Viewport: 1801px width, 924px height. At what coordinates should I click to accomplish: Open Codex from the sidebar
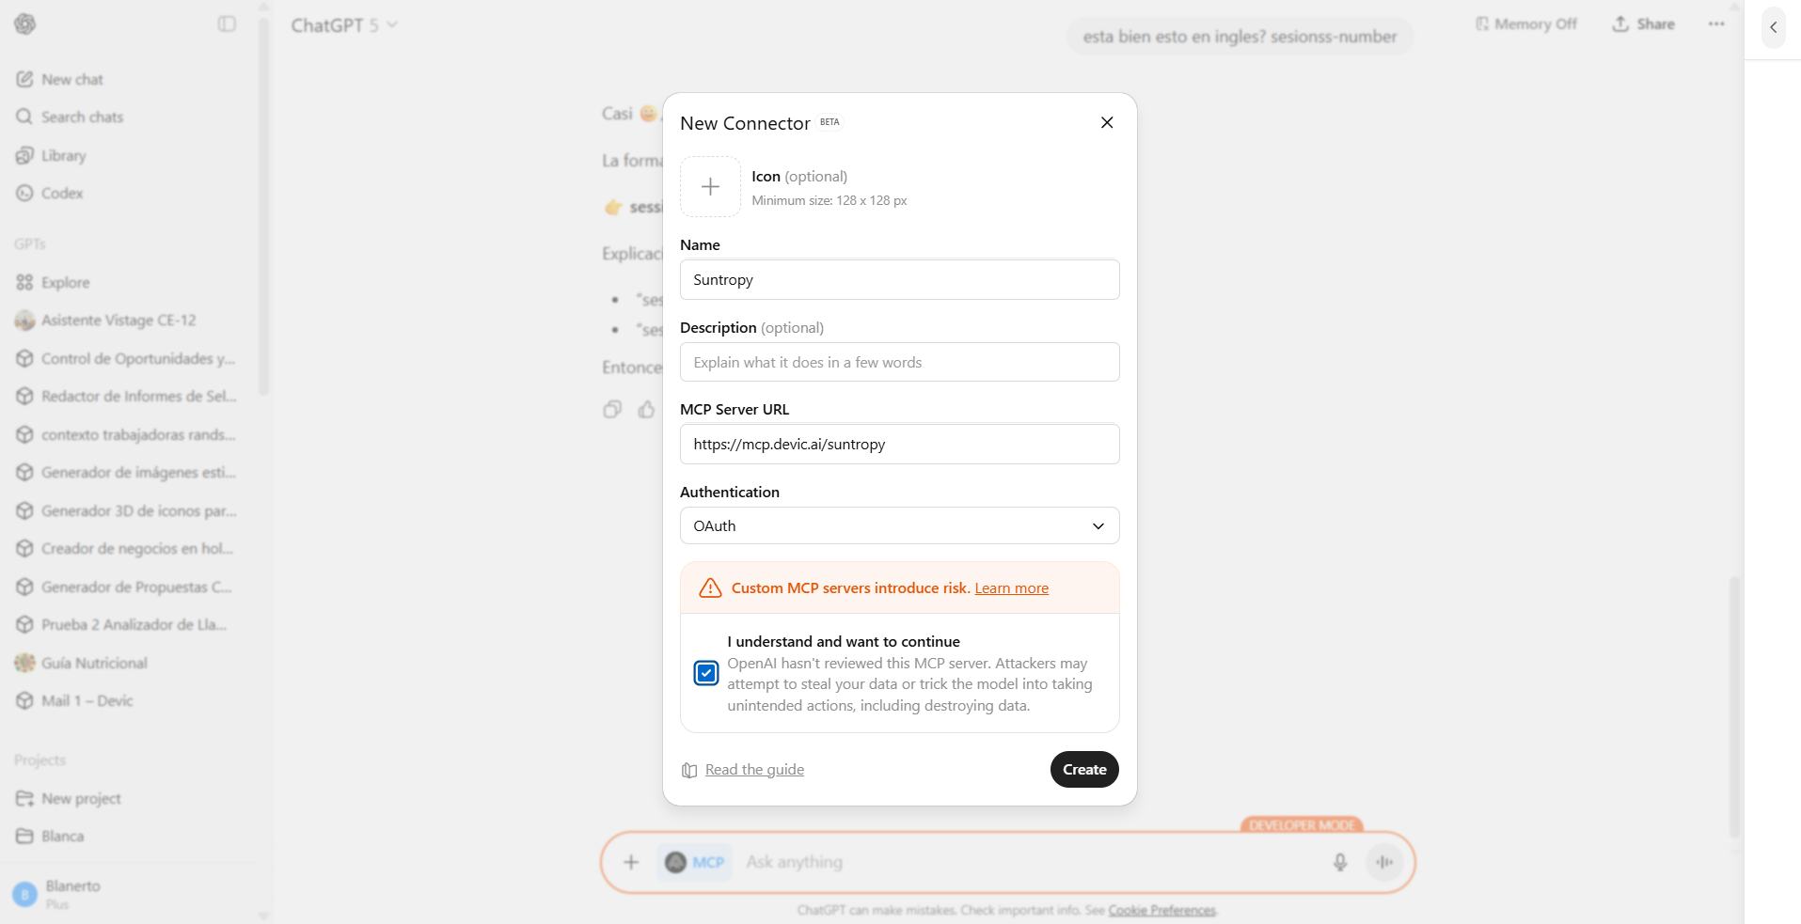60,193
